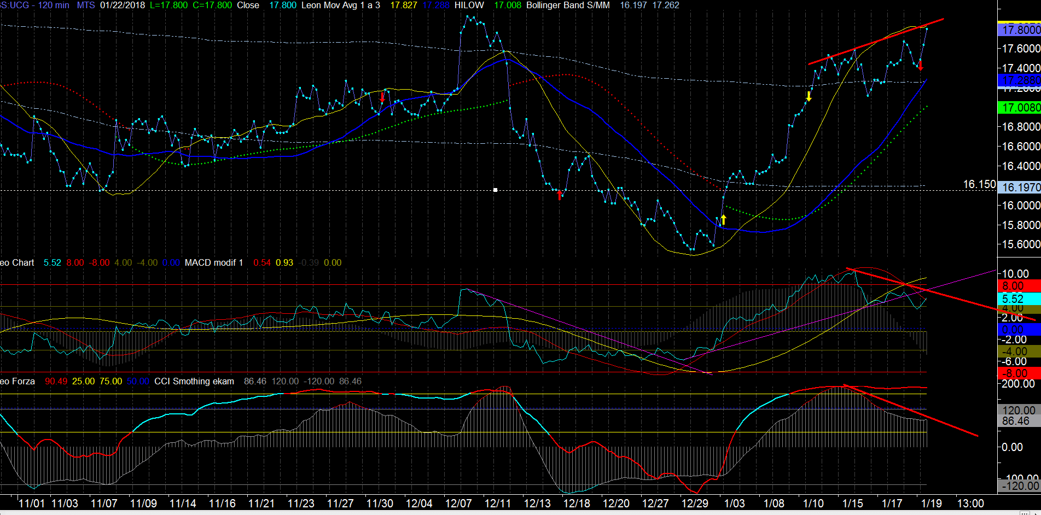
Task: Click the yellow 0.93 MACD value
Action: pos(284,262)
